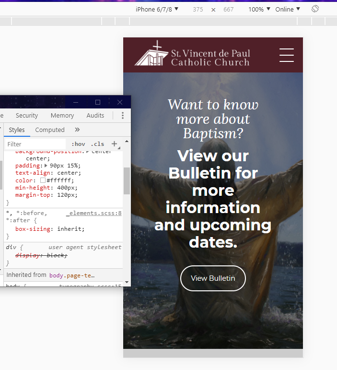The image size is (337, 370).
Task: Open the _elements.scss:8 source link
Action: click(x=93, y=213)
